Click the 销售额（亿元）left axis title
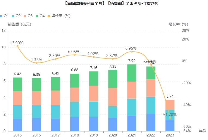The height and width of the screenshot is (140, 208). click(x=20, y=24)
